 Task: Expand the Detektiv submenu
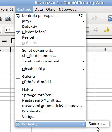(50, 27)
